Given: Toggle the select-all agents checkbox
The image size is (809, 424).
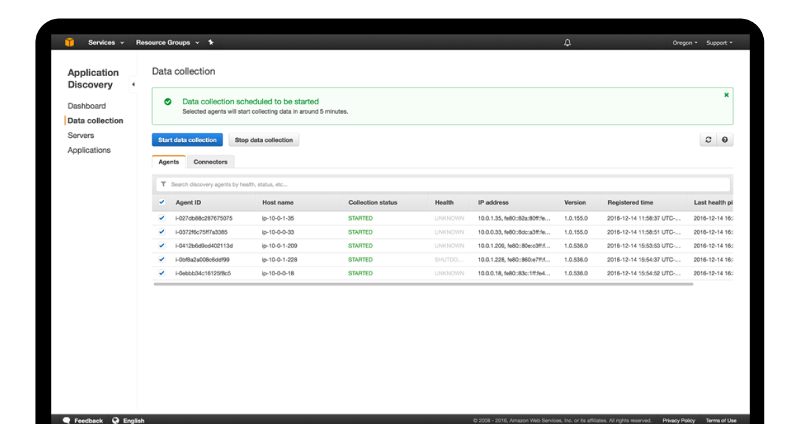Looking at the screenshot, I should 162,202.
